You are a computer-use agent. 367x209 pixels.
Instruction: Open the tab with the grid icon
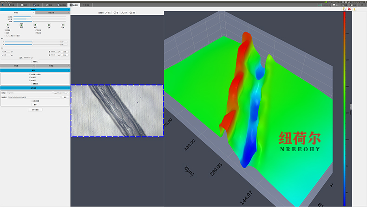pos(24,5)
